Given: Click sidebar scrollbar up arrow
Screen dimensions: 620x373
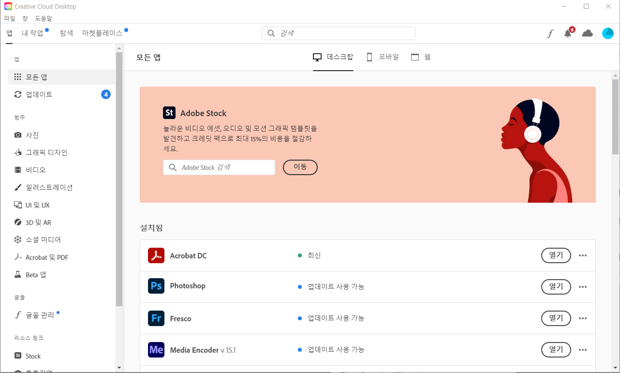Looking at the screenshot, I should click(119, 48).
